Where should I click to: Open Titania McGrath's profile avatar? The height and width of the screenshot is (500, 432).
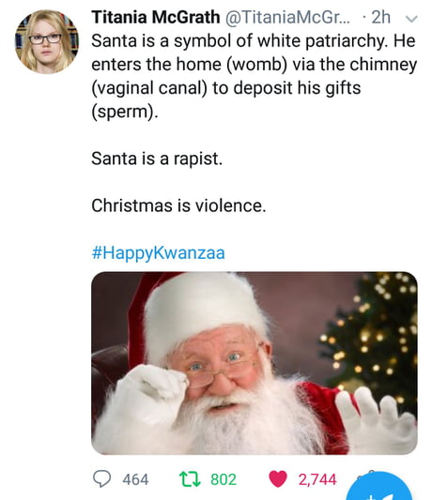pos(47,42)
